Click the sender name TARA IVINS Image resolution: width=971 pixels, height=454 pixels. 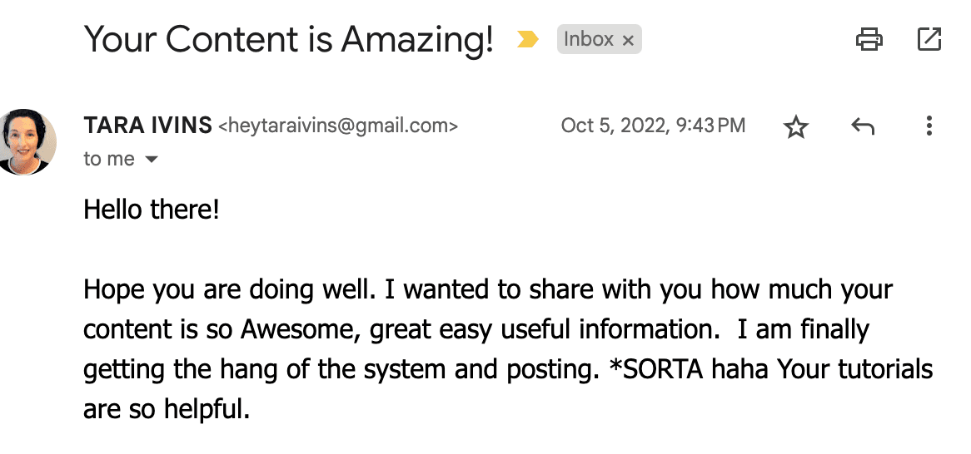(x=147, y=126)
